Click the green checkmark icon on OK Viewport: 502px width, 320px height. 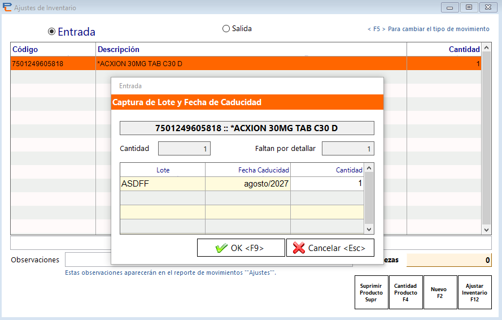pyautogui.click(x=221, y=248)
